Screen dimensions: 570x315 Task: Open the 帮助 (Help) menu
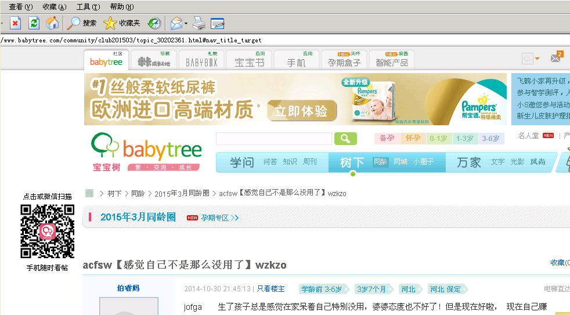(121, 7)
